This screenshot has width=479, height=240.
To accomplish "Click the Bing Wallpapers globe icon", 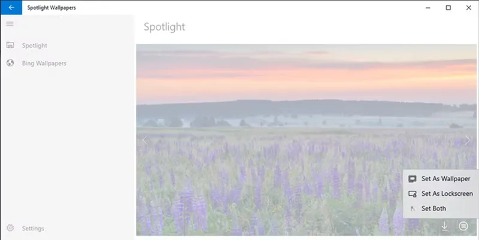I will coord(10,63).
